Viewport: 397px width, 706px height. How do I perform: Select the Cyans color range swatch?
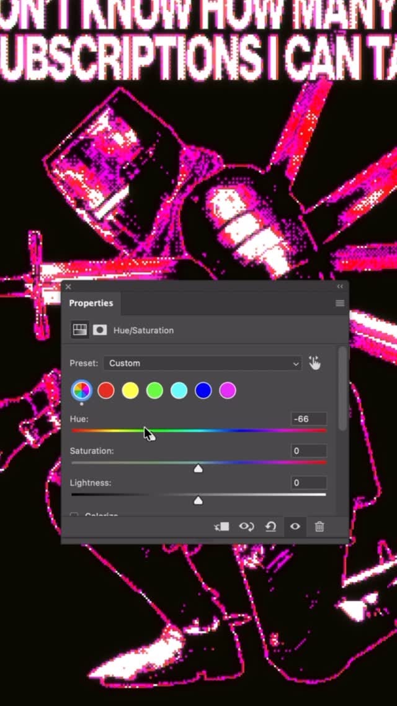tap(179, 390)
